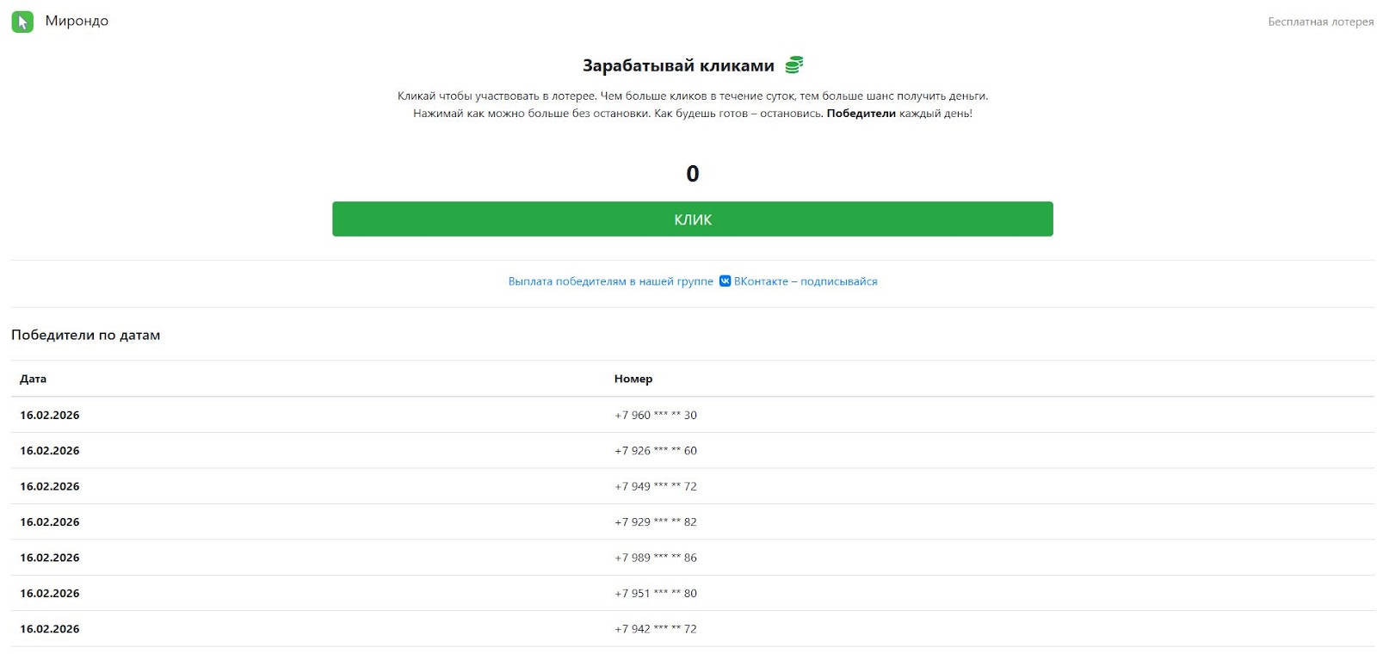Click the Мирондо brand name

tap(77, 21)
